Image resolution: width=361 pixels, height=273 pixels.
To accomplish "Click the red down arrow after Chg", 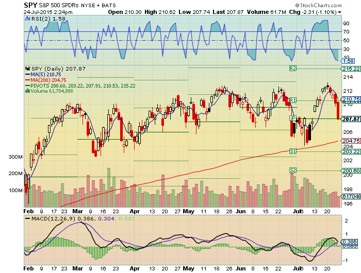I will (339, 12).
